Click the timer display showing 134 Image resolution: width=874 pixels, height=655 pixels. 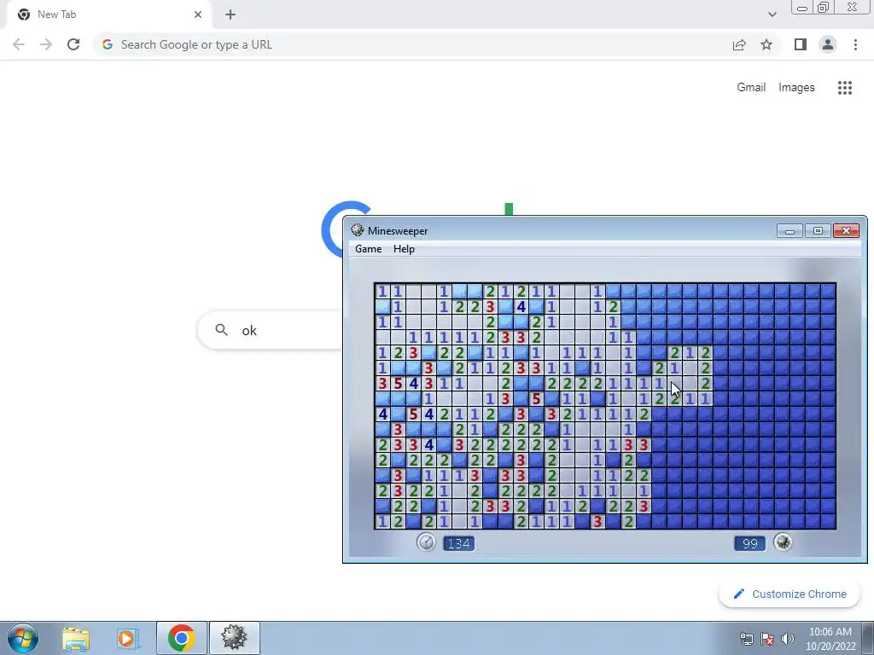pos(458,543)
